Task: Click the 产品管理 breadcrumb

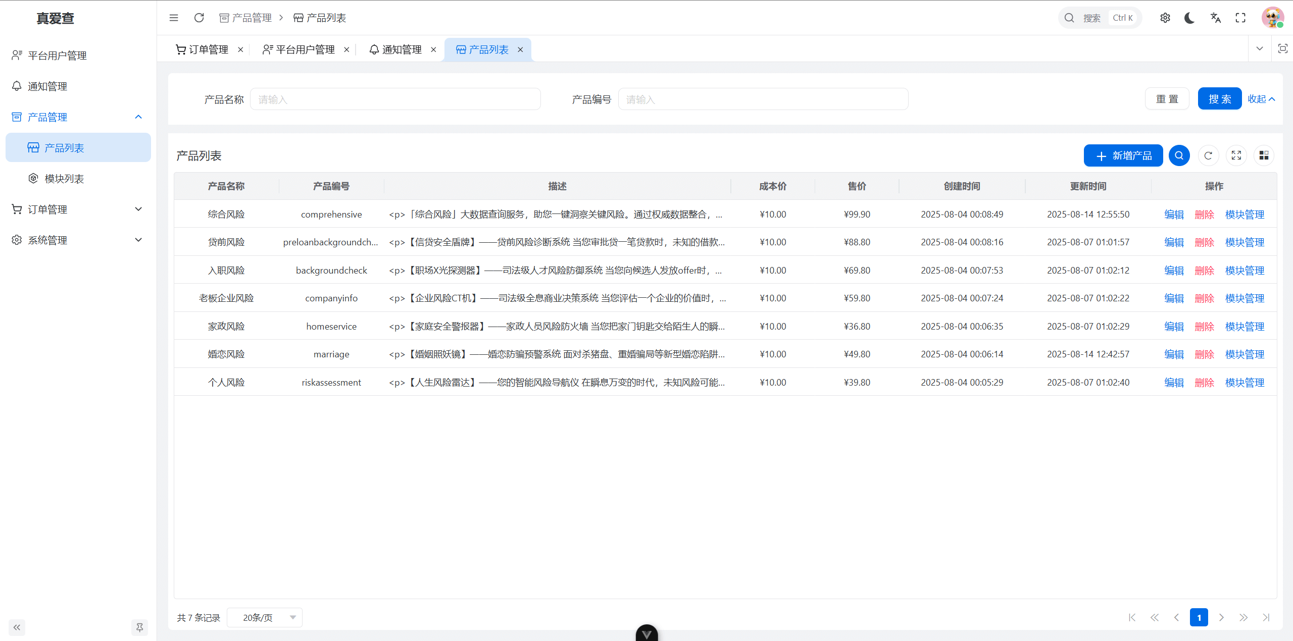Action: (x=245, y=18)
